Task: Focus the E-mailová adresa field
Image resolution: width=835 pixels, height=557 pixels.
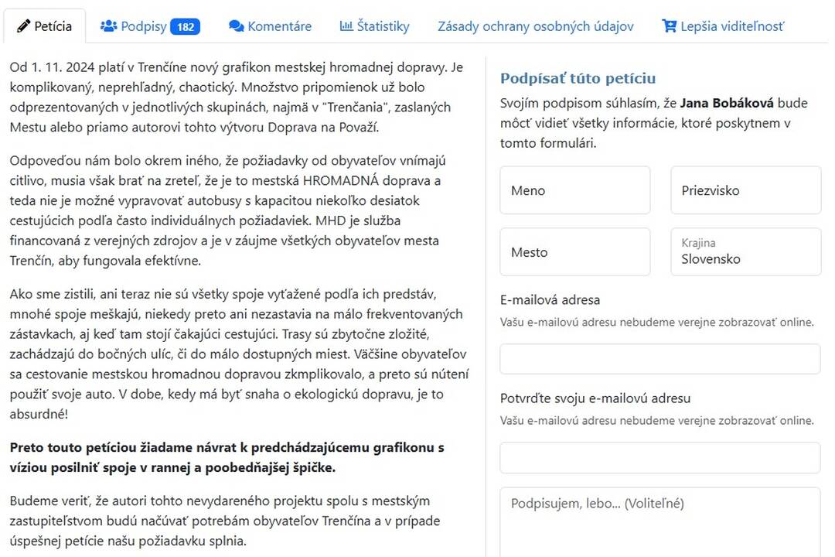Action: (659, 358)
